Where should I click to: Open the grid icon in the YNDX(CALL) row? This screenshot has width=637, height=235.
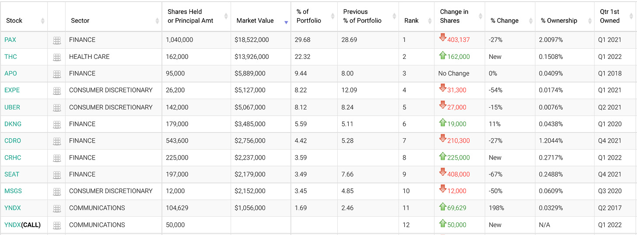[x=56, y=225]
